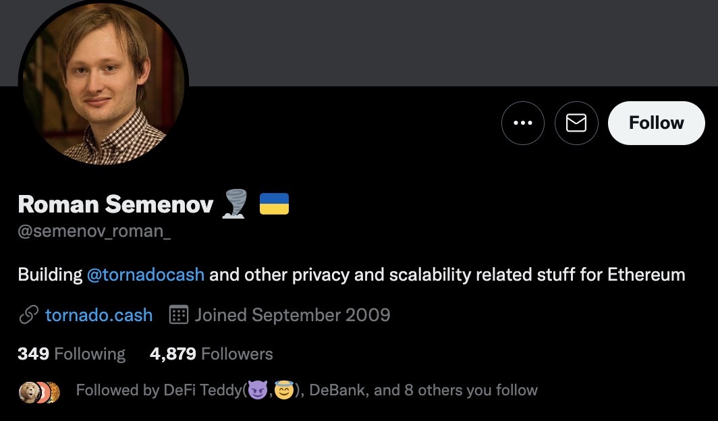
Task: Click the envelope message icon
Action: [576, 123]
